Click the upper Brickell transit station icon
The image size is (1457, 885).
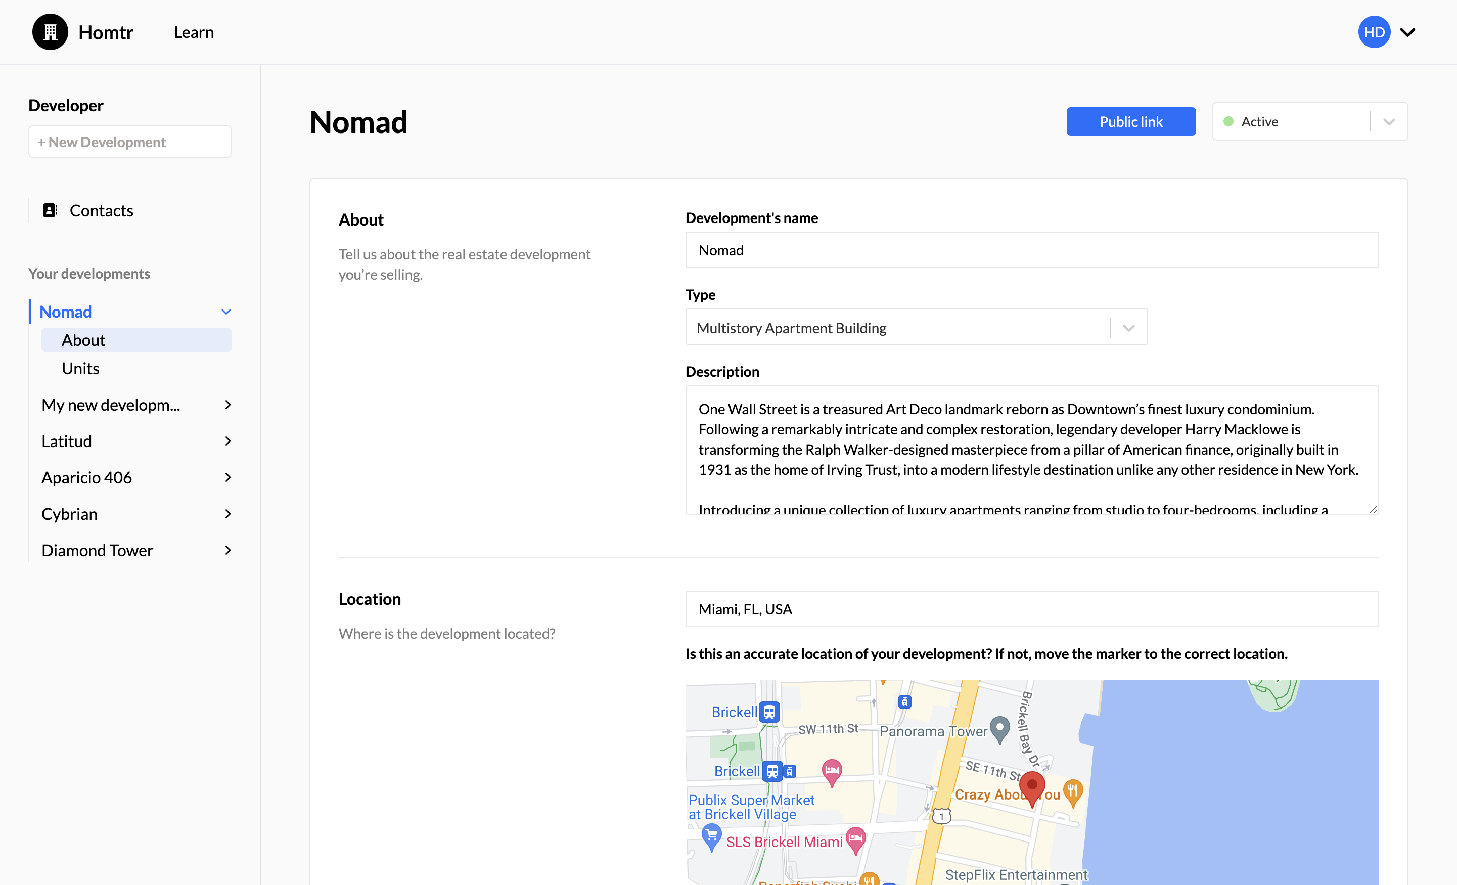[x=769, y=712]
